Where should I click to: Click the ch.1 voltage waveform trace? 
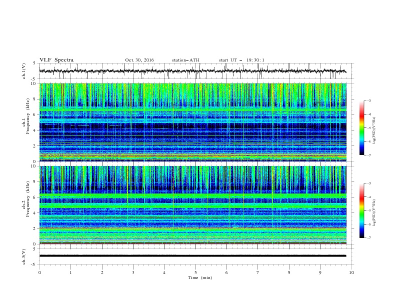tap(192, 71)
